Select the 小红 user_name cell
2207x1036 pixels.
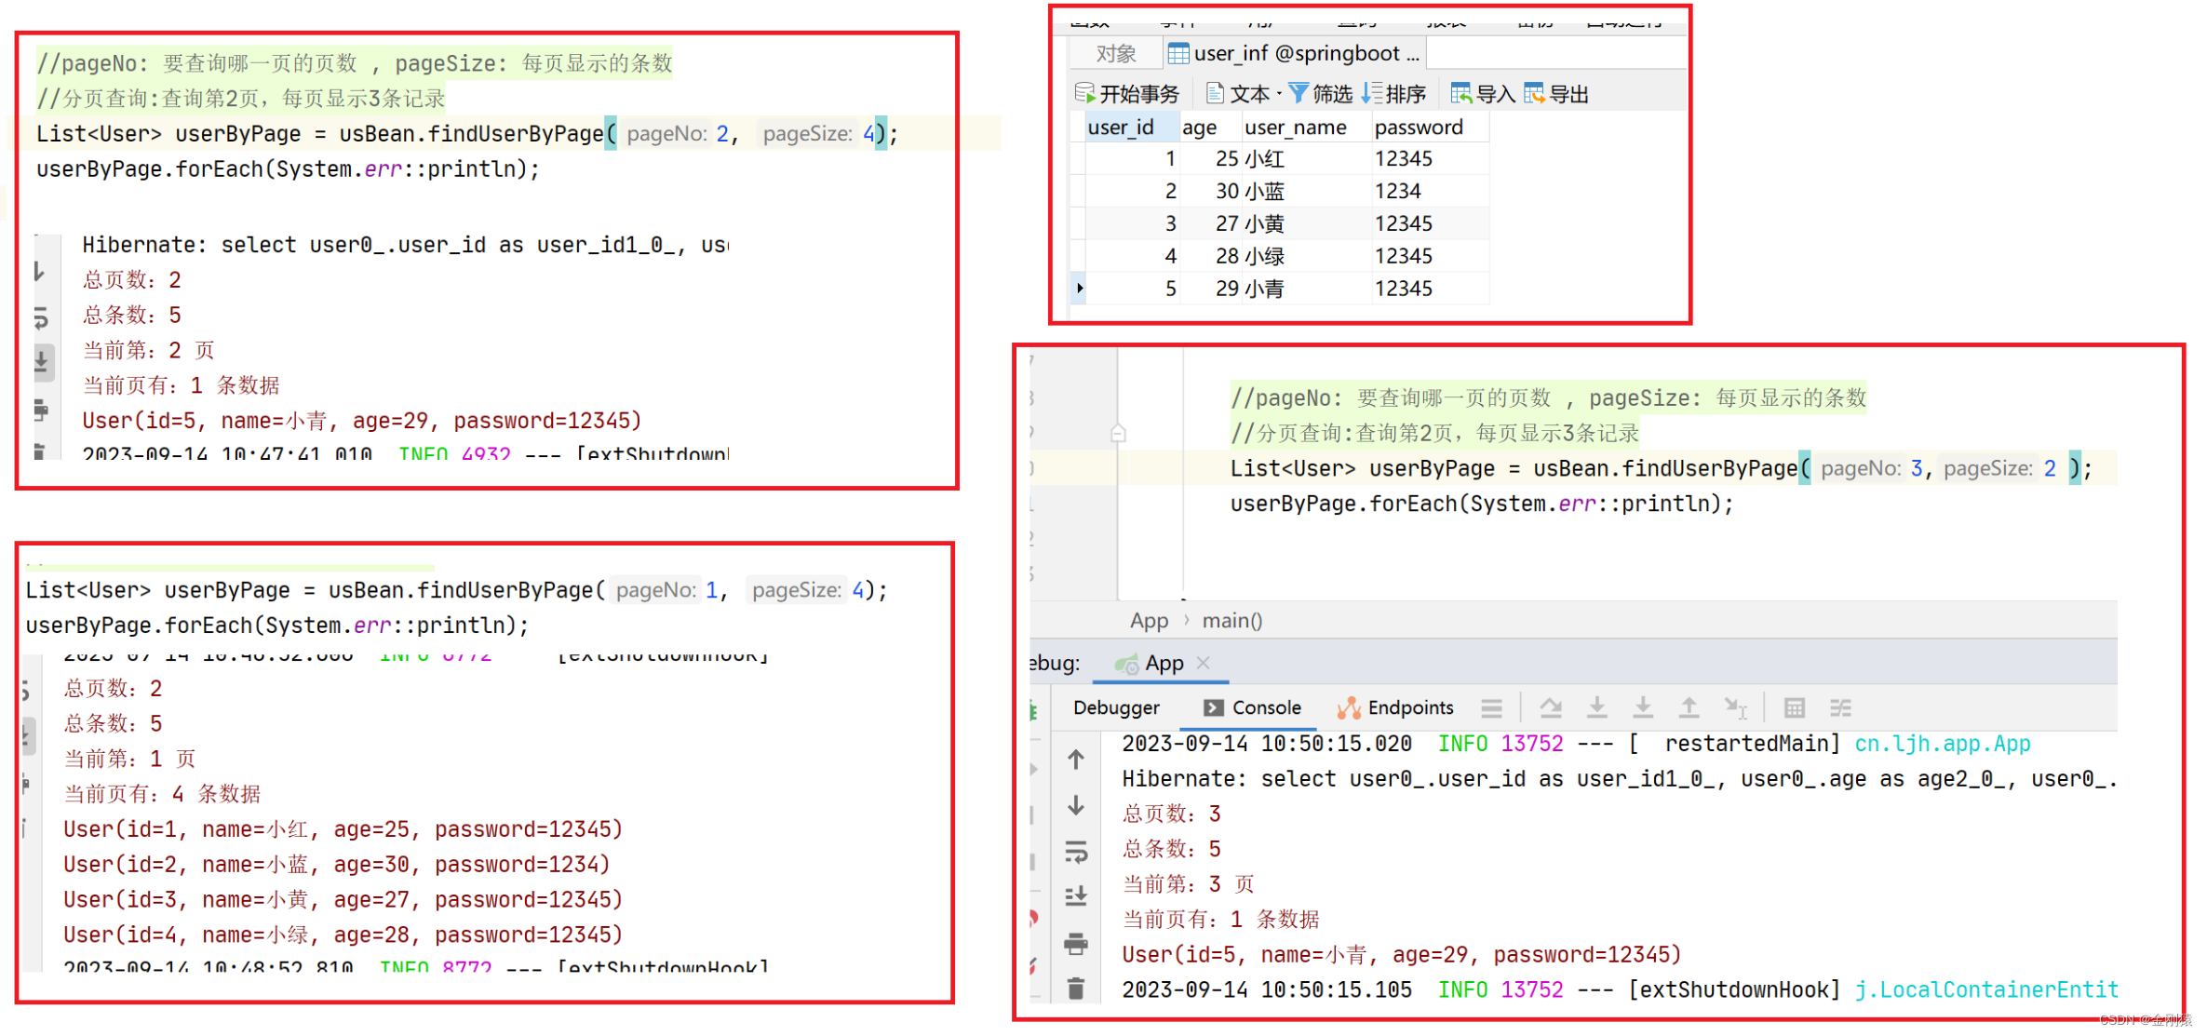coord(1305,159)
